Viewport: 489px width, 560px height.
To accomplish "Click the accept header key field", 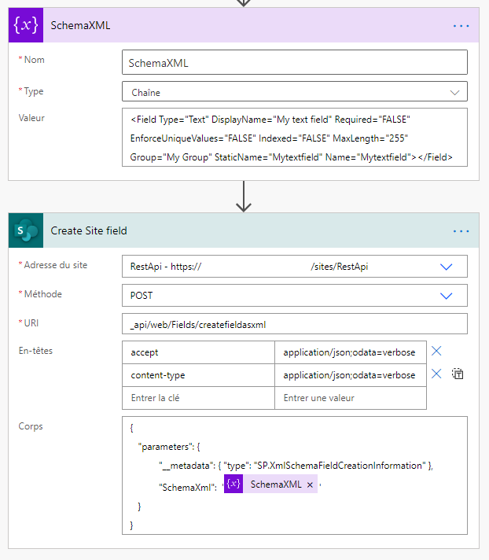I will pos(198,352).
